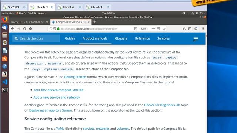Launch Visual Studio Code from the dock
Image resolution: width=237 pixels, height=133 pixels.
click(x=5, y=82)
